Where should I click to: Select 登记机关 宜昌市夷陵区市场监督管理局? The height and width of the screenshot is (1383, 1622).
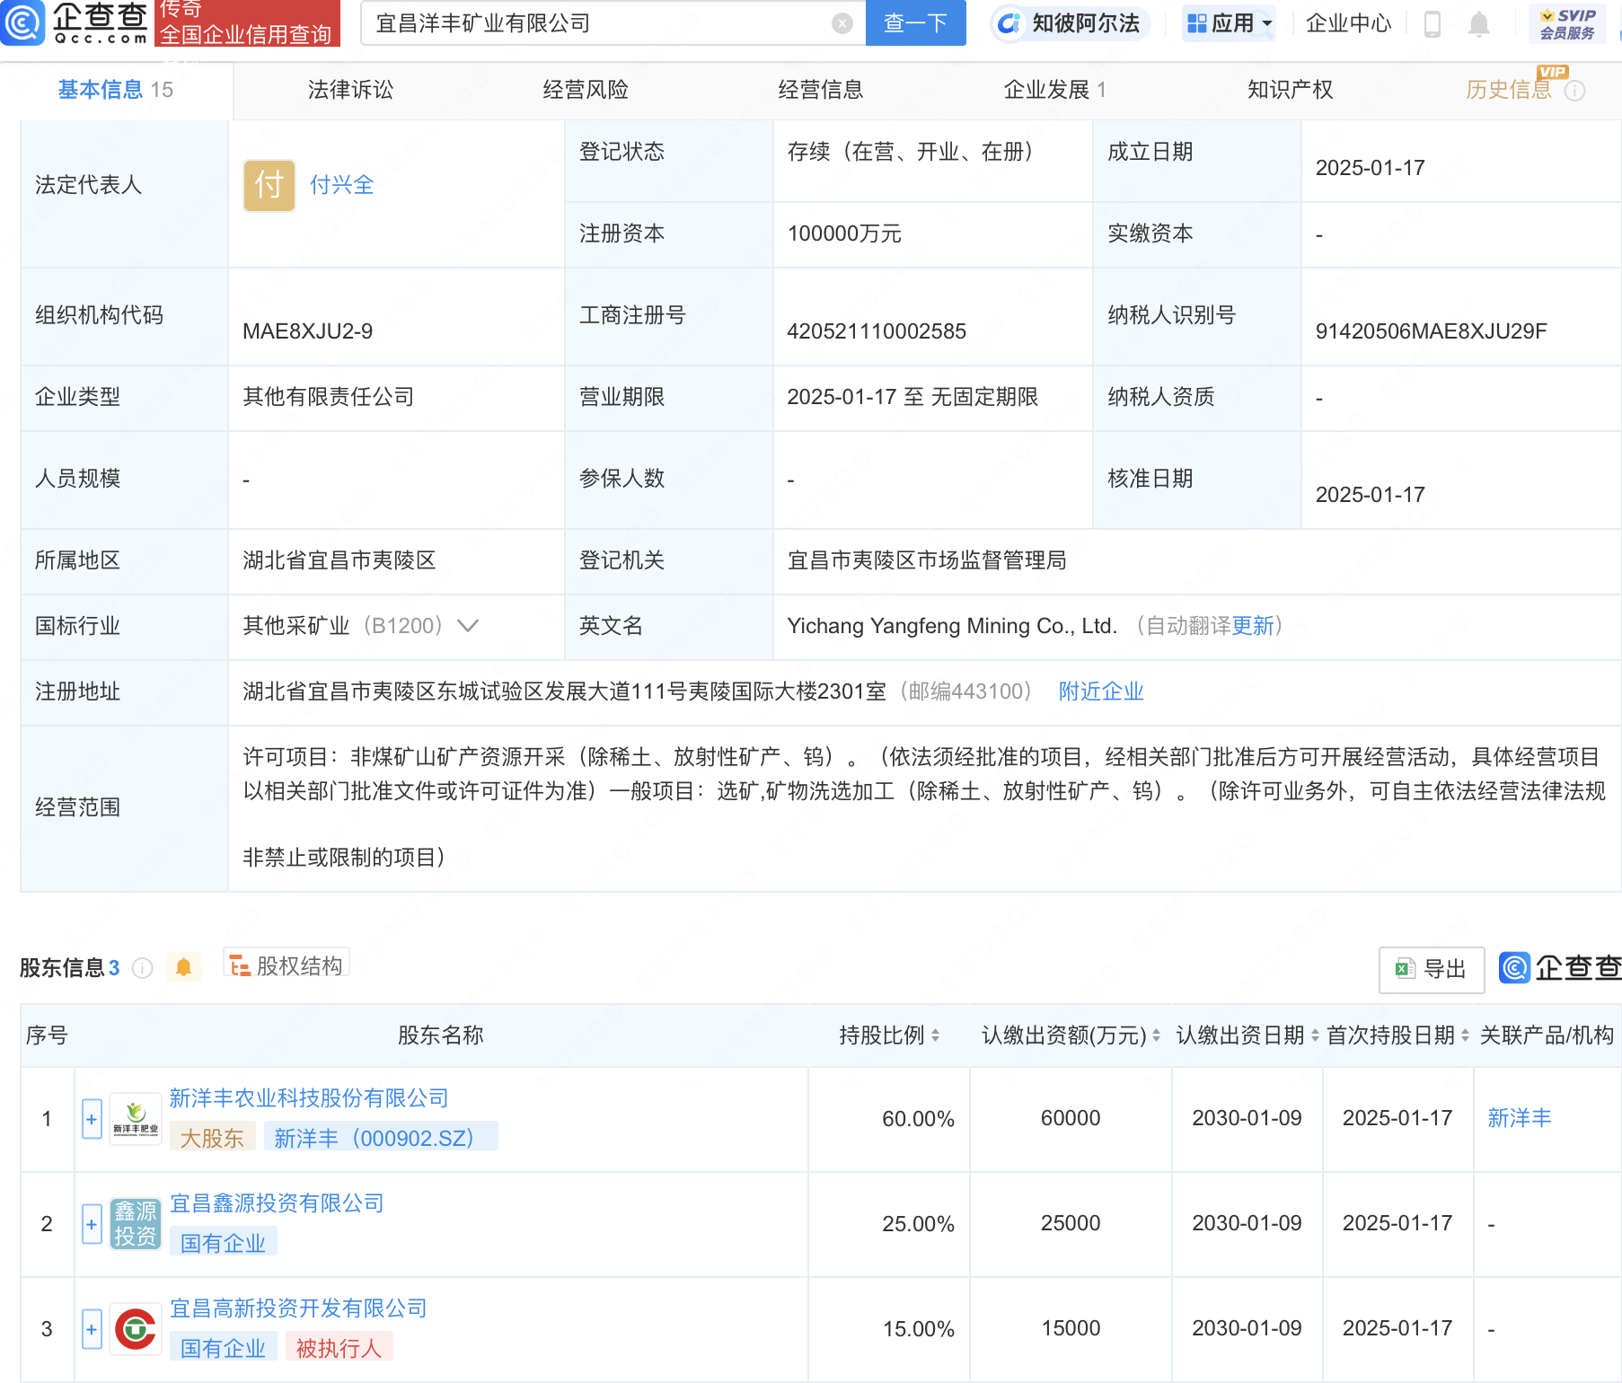pos(927,560)
